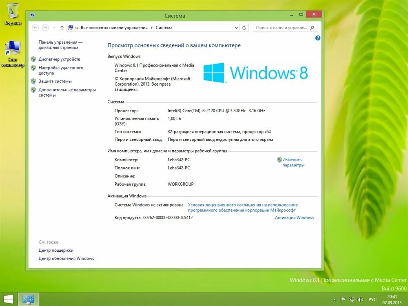Click the Система breadcrumb in address bar

[164, 28]
